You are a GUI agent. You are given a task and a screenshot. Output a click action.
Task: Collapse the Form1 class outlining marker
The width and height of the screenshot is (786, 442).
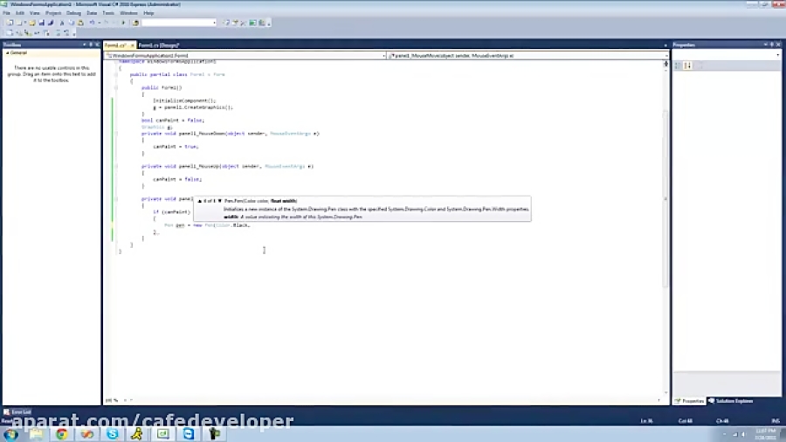pyautogui.click(x=116, y=74)
